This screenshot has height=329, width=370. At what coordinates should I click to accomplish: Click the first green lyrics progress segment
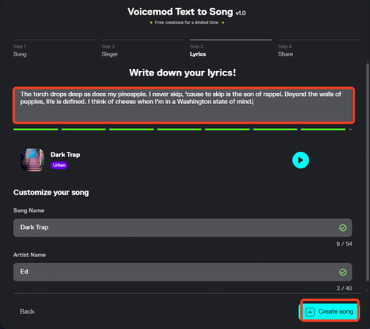[36, 130]
